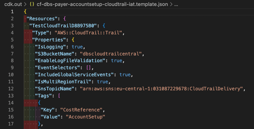Click line number 1 in the gutter

point(12,12)
